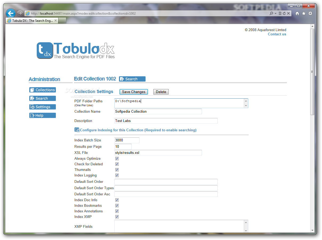Toggle the Thumnails checkbox
Image resolution: width=322 pixels, height=240 pixels.
[117, 170]
